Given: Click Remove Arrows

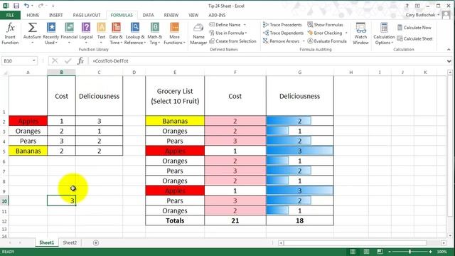Looking at the screenshot, I should pyautogui.click(x=282, y=41).
